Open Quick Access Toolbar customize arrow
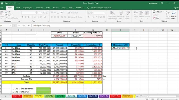This screenshot has height=100, width=179. coord(19,3)
